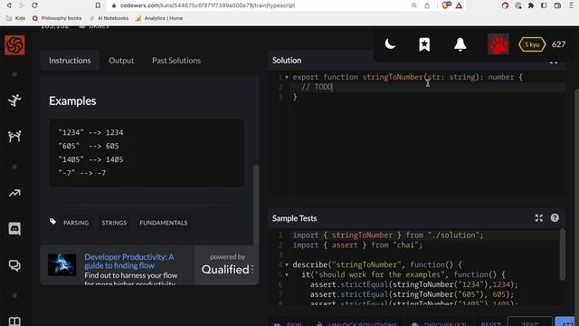The image size is (579, 326).
Task: Select the FUNDAMENTALS tag
Action: (164, 223)
